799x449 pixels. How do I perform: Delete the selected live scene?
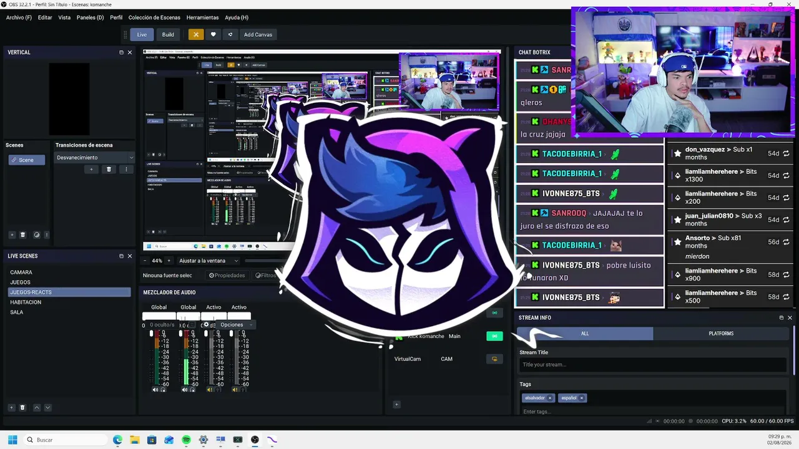22,407
